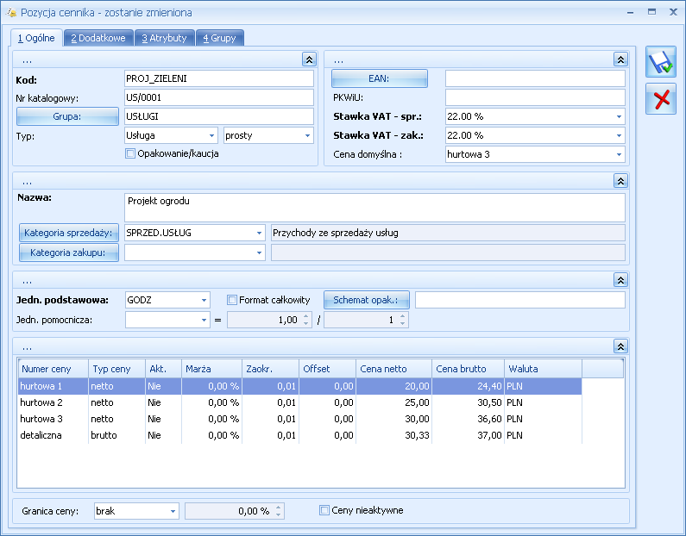This screenshot has width=686, height=536.
Task: Select the 1 Ogólne tab
Action: click(36, 38)
